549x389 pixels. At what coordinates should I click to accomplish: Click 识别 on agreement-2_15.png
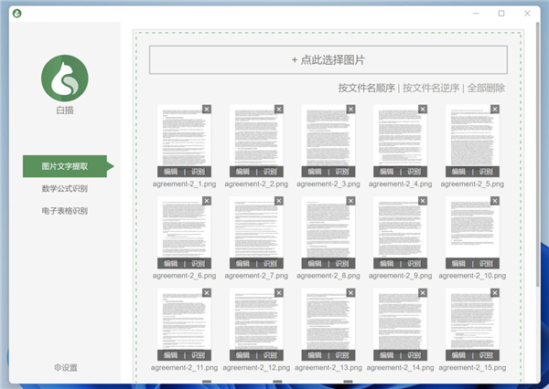(486, 355)
